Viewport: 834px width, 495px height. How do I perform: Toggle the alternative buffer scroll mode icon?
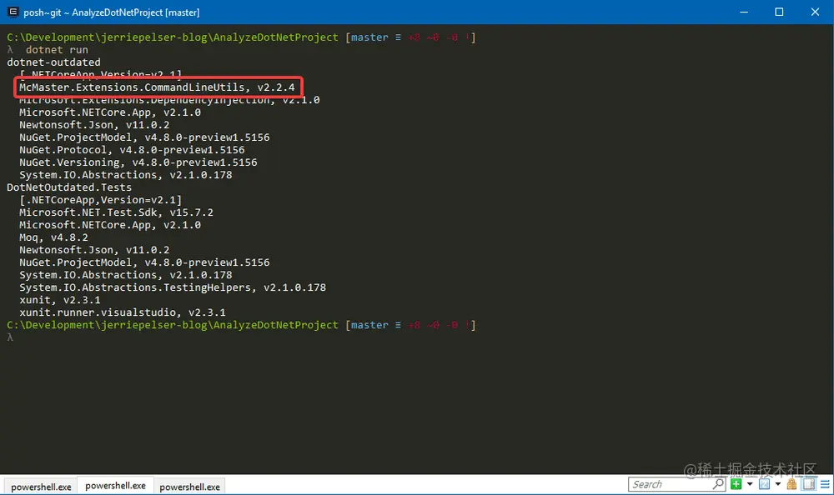coord(808,484)
